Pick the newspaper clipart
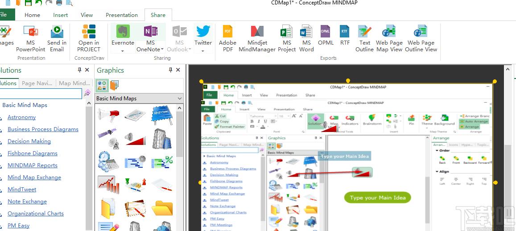This screenshot has height=231, width=516. pos(135,115)
